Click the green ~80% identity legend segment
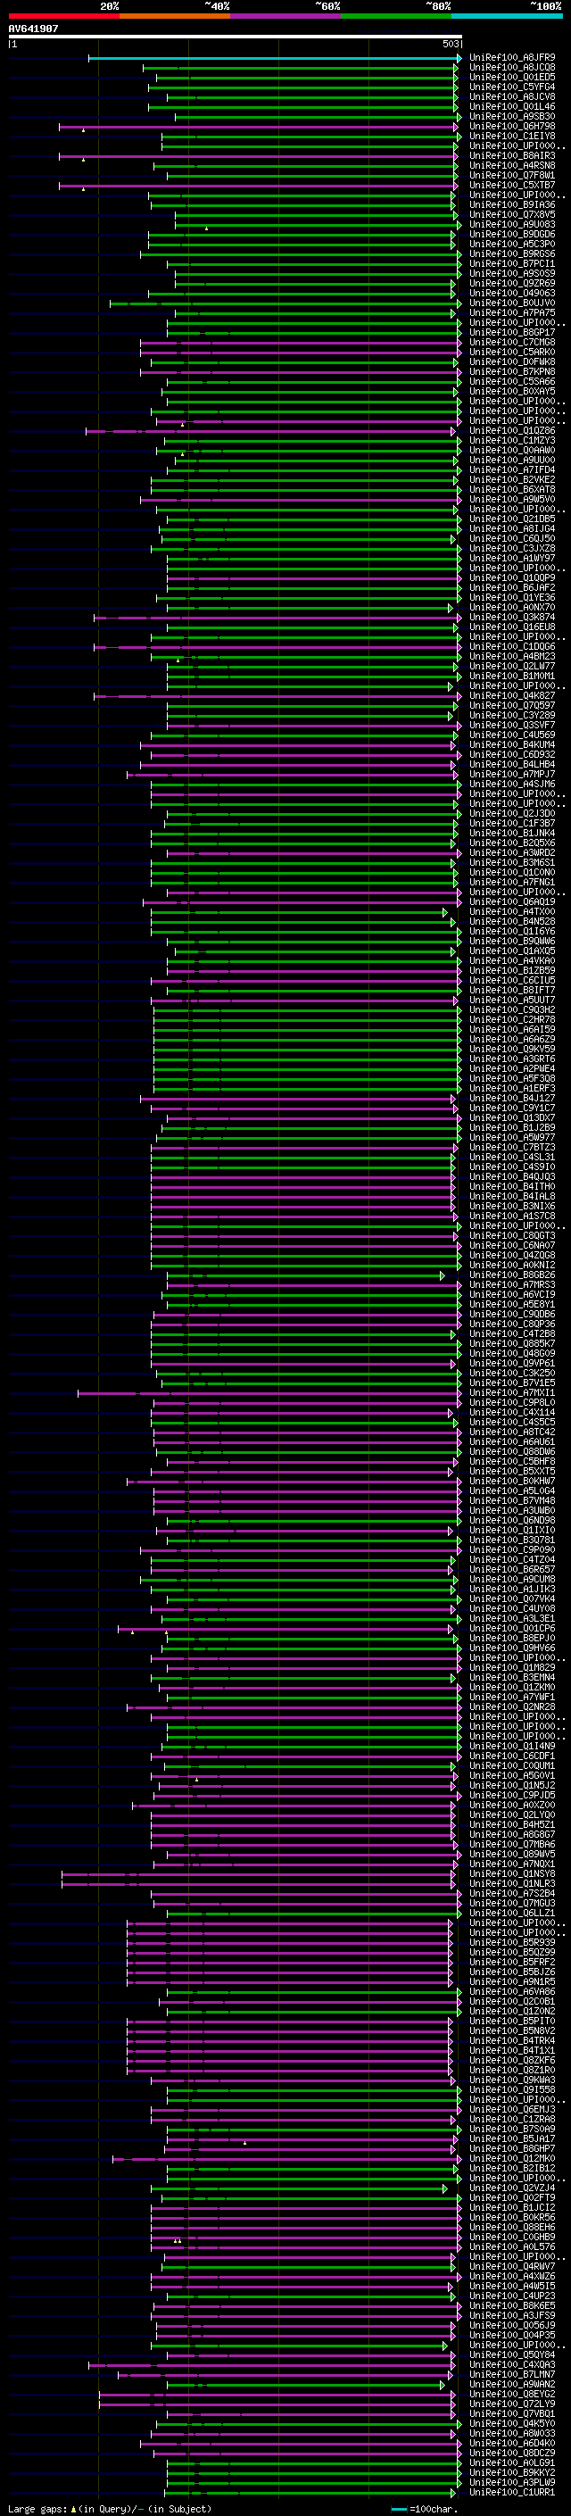 (396, 16)
